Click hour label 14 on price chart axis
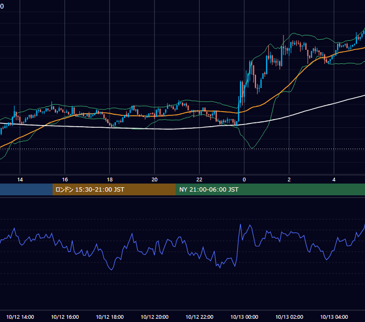The image size is (365, 322). (x=20, y=180)
